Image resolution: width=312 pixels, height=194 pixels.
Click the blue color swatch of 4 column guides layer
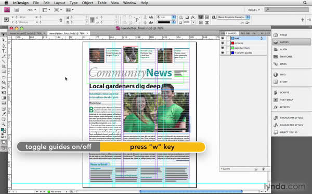point(232,53)
